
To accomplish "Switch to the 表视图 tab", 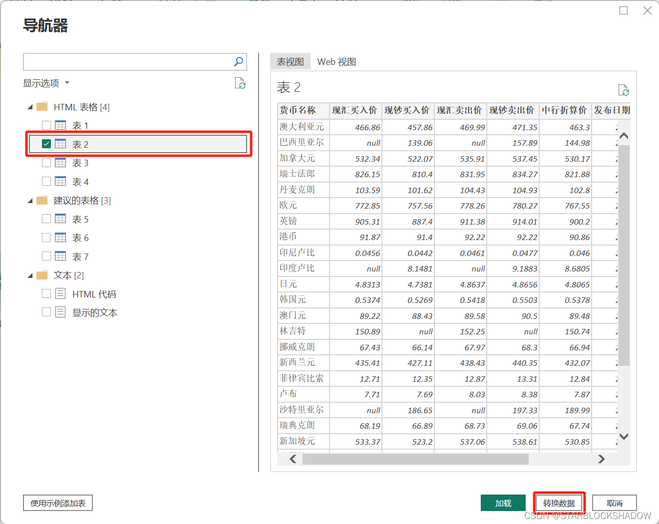I will point(290,61).
